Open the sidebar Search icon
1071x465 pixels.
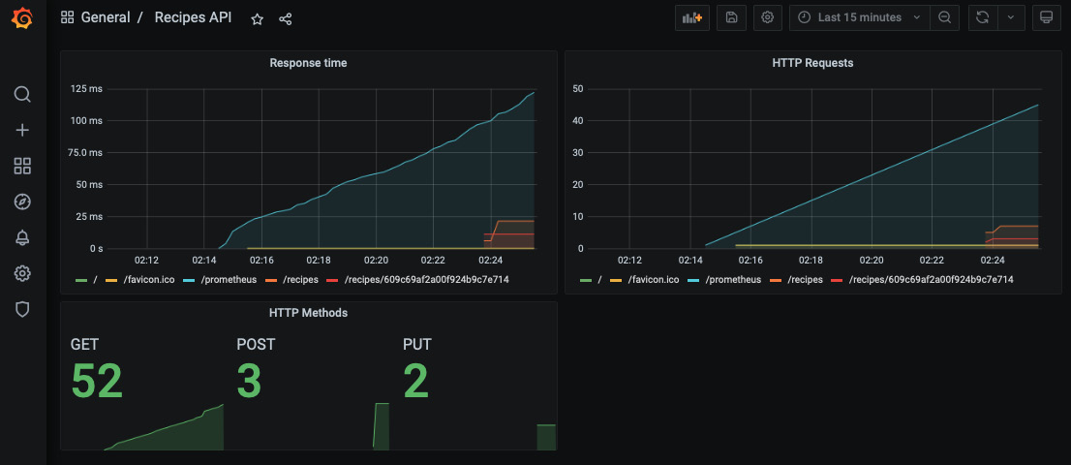tap(22, 94)
